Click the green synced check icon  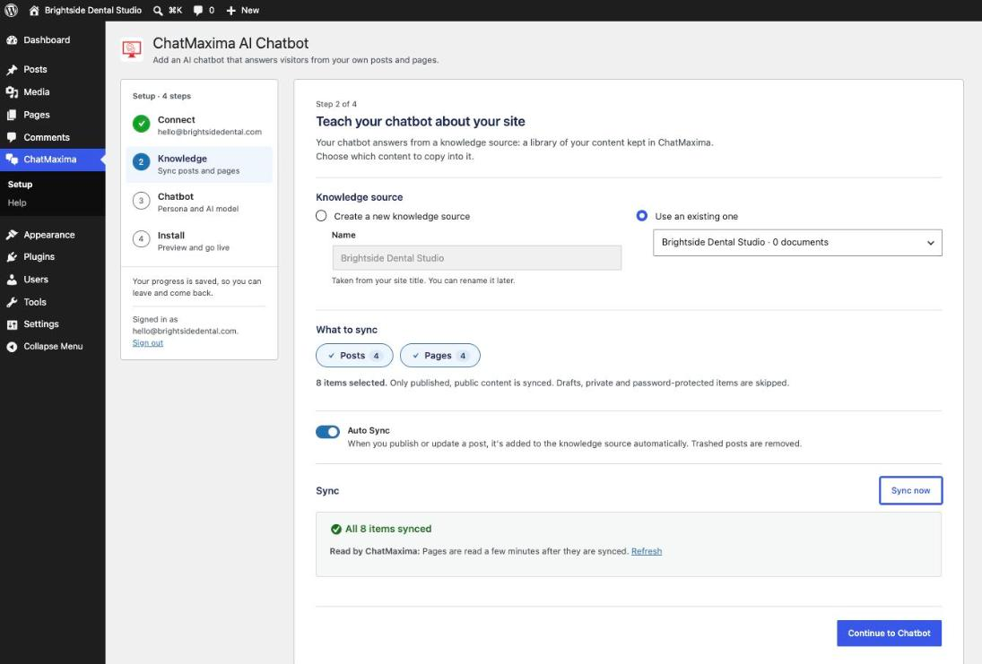336,530
